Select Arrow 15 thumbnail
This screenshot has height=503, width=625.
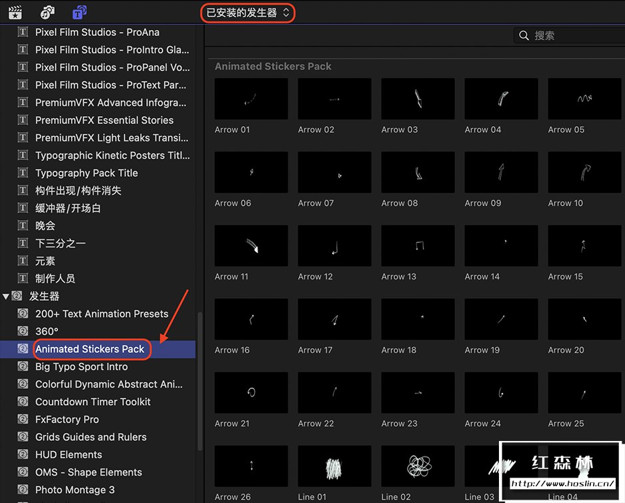point(584,245)
